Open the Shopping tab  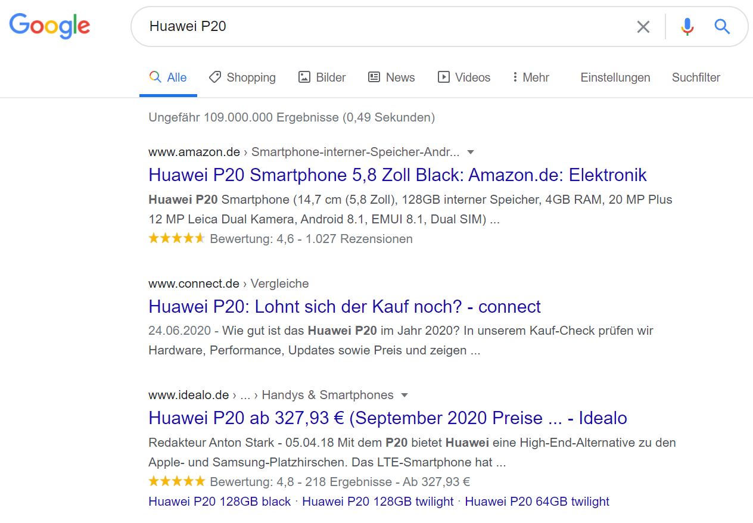[x=242, y=77]
